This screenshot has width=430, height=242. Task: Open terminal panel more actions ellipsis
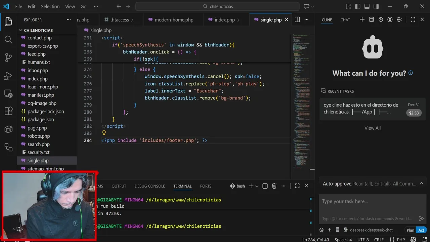click(x=284, y=186)
